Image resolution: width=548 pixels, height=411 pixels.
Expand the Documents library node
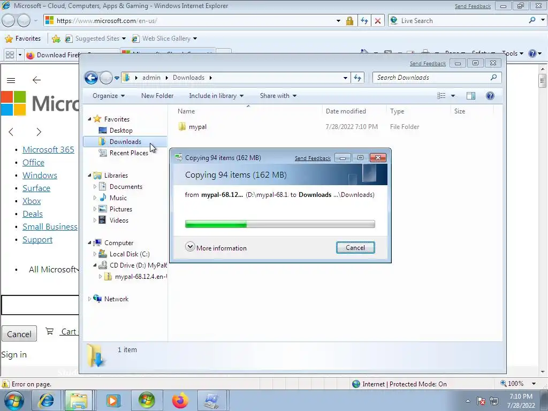click(x=95, y=187)
